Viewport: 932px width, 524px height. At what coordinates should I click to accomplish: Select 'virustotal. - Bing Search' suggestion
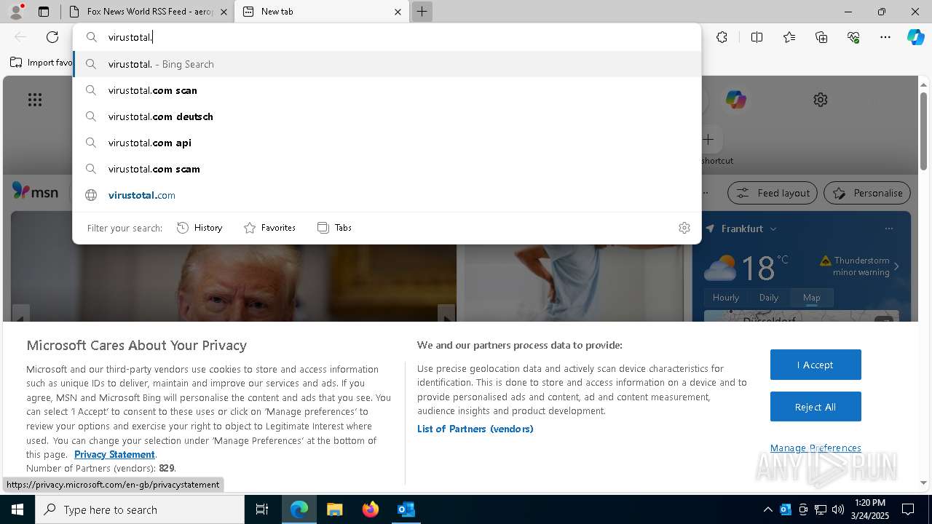point(387,64)
